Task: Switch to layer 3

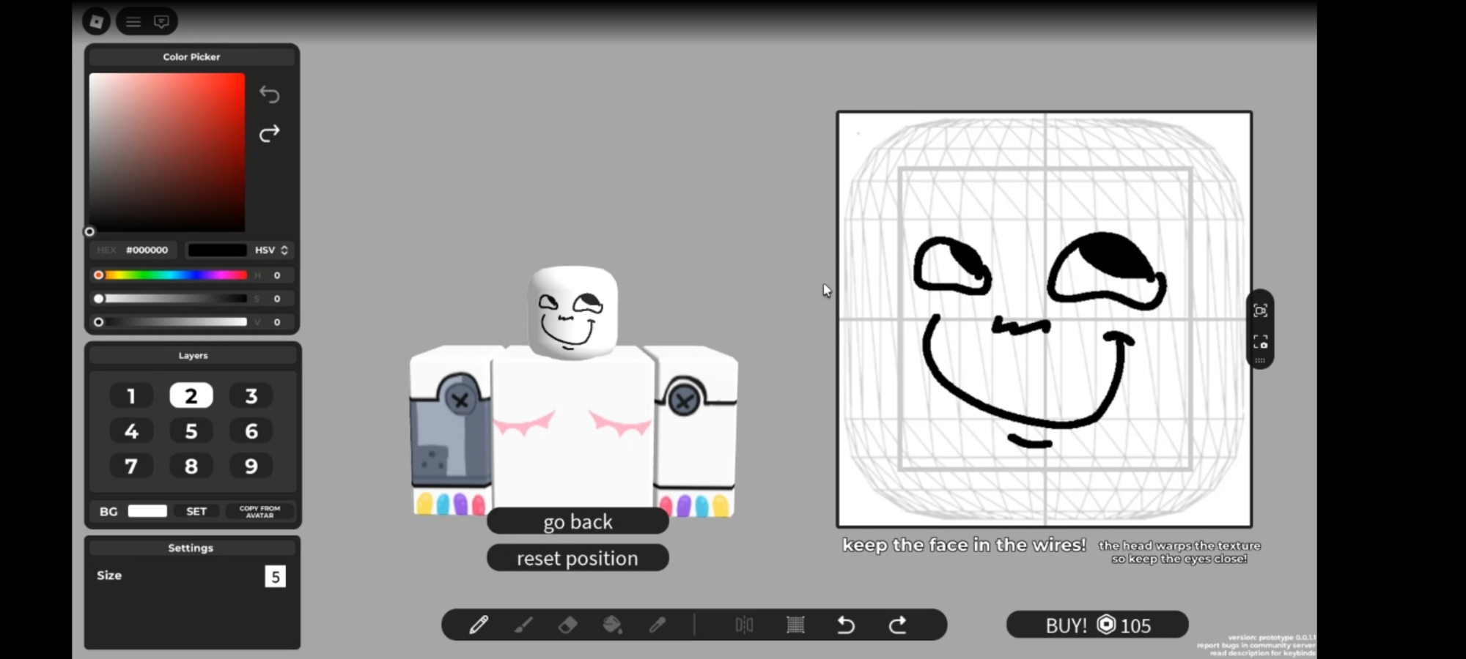Action: tap(251, 396)
